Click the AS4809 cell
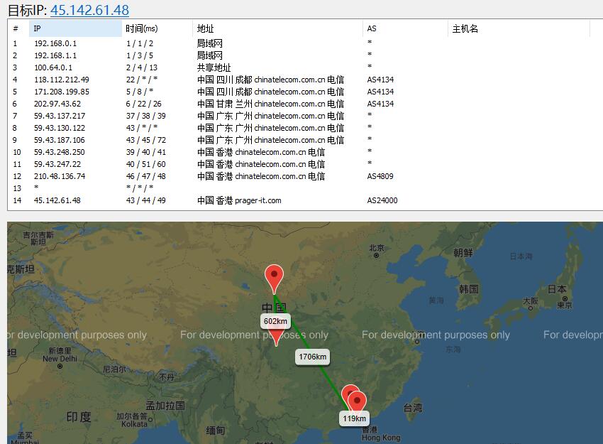The image size is (603, 444). (380, 176)
